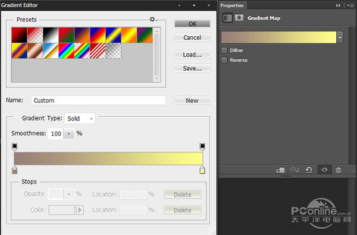Expand the gradient picker dropdown arrow
Screen dimensions: 357x235
pos(340,37)
